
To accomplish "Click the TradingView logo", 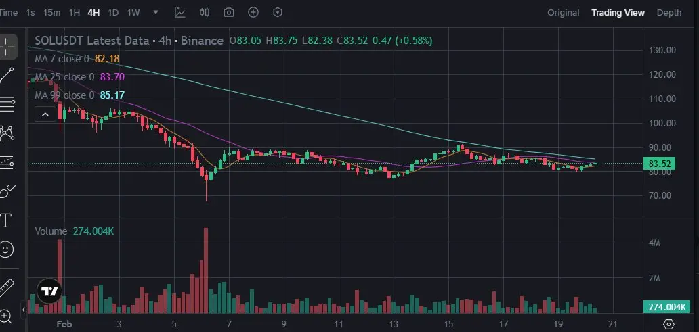I will tap(49, 291).
